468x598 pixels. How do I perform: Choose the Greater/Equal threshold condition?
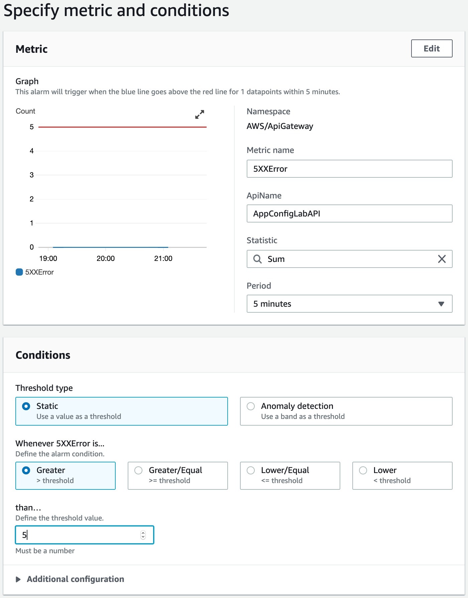pos(178,475)
